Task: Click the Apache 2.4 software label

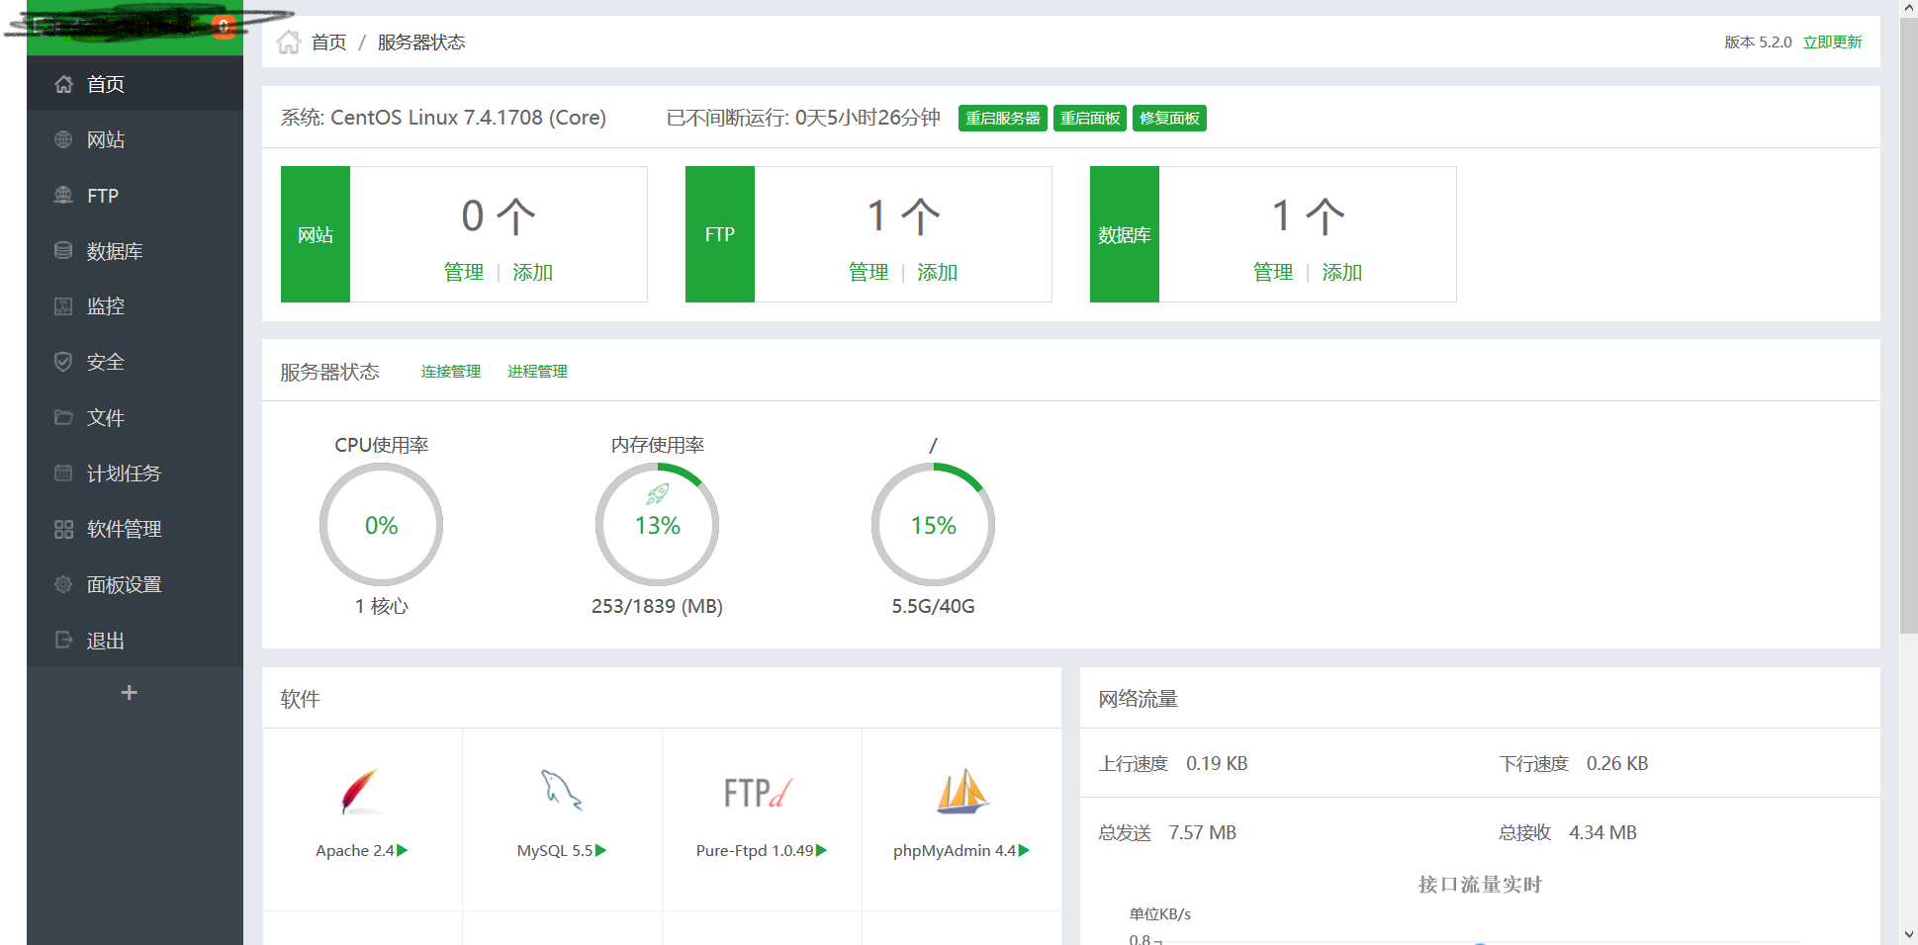Action: pos(354,850)
